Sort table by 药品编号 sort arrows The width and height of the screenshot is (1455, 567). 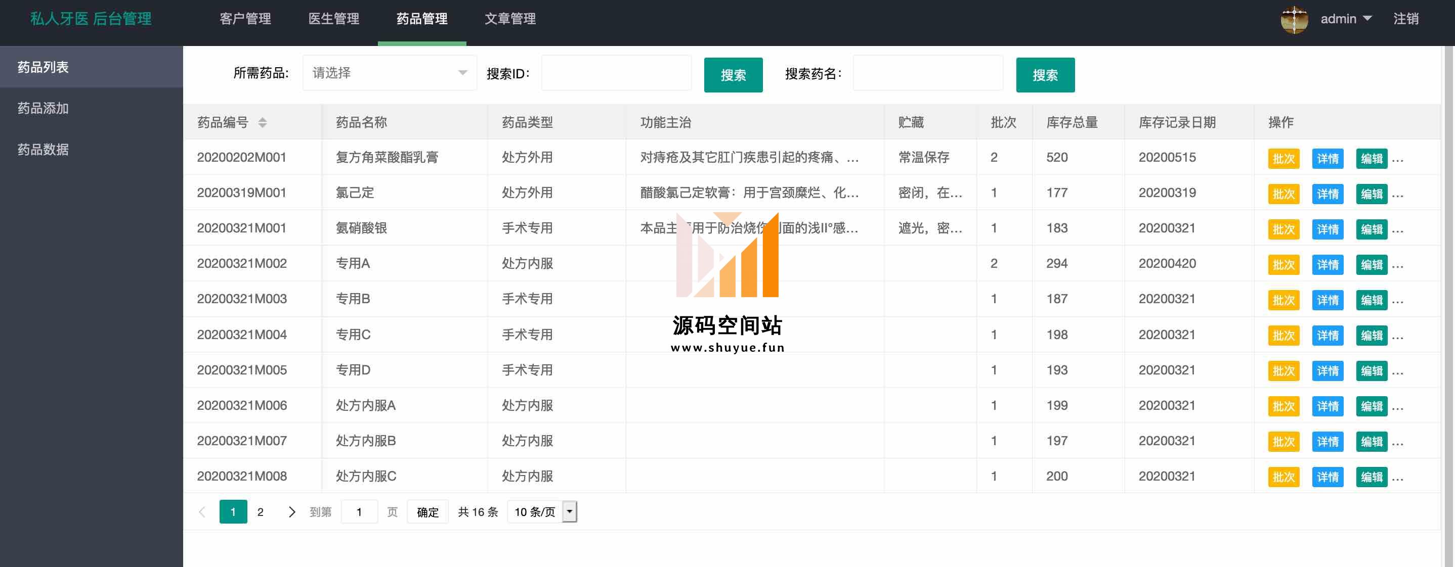coord(262,122)
